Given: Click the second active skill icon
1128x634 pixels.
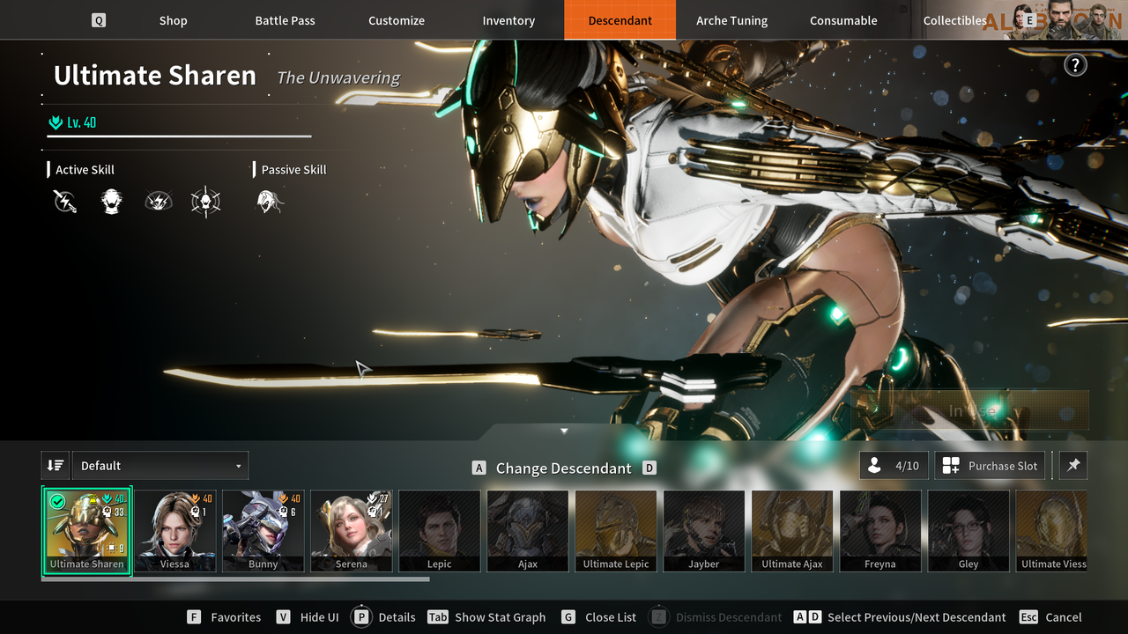Looking at the screenshot, I should pos(111,202).
